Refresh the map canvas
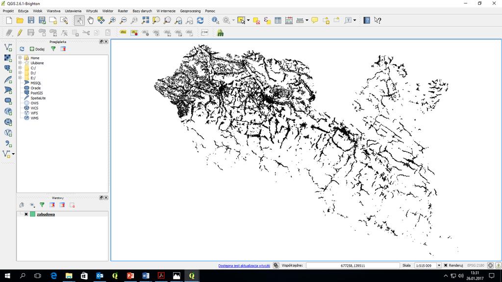 point(200,21)
